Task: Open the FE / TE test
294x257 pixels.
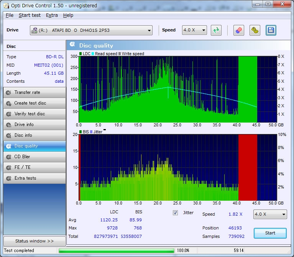Action: point(34,167)
